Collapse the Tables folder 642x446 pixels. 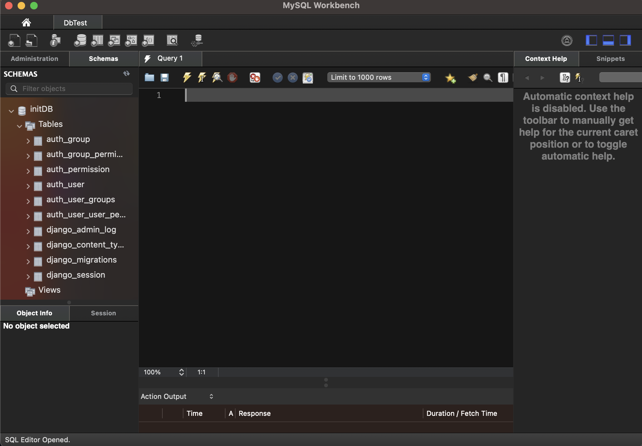pyautogui.click(x=19, y=126)
